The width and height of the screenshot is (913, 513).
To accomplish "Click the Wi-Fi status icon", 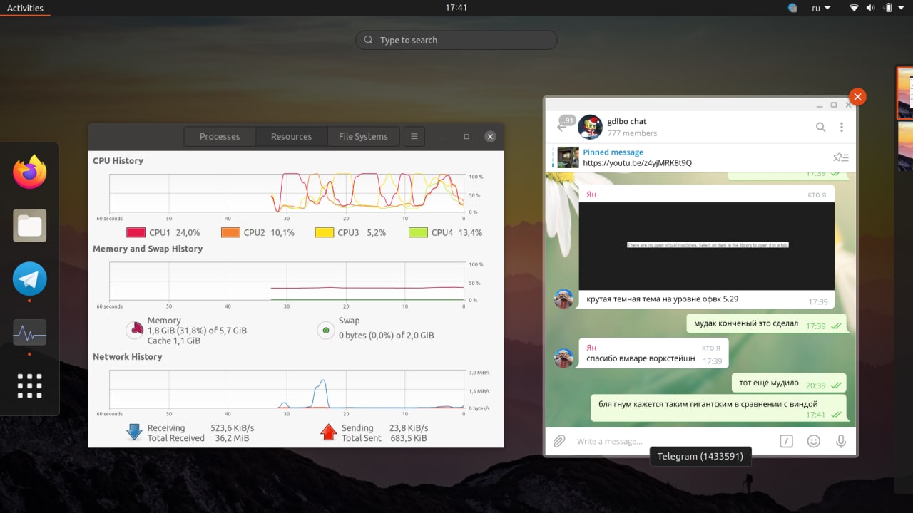I will click(x=854, y=8).
